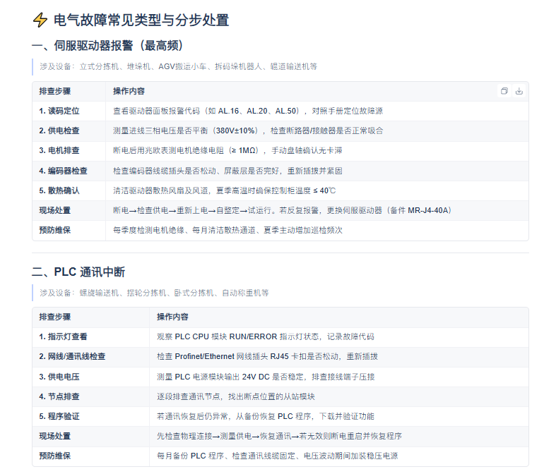The image size is (544, 474).
Task: Select heading 二、PLC 通讯中断
Action: tap(78, 272)
